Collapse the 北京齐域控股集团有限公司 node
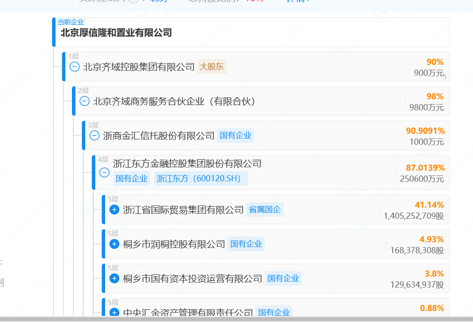Viewport: 473px width, 322px height. click(x=74, y=67)
